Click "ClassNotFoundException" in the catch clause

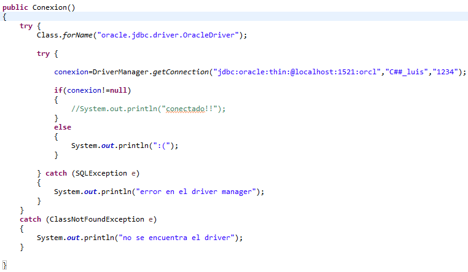click(x=96, y=219)
